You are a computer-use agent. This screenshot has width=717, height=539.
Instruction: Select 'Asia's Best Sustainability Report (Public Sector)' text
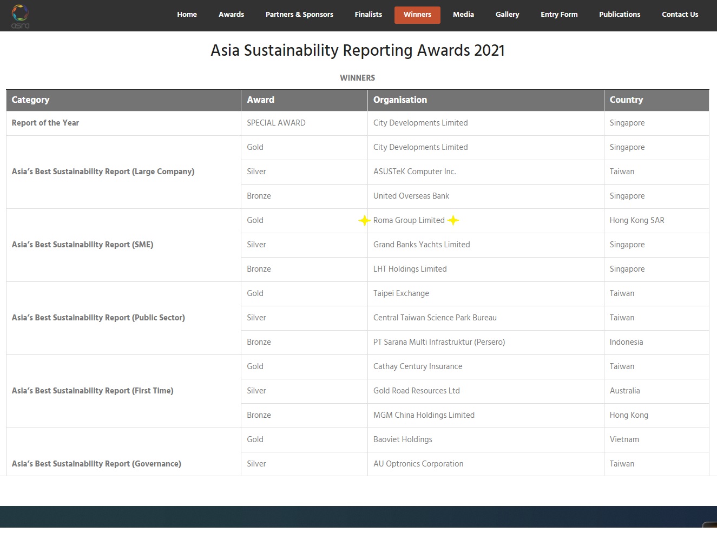point(98,318)
